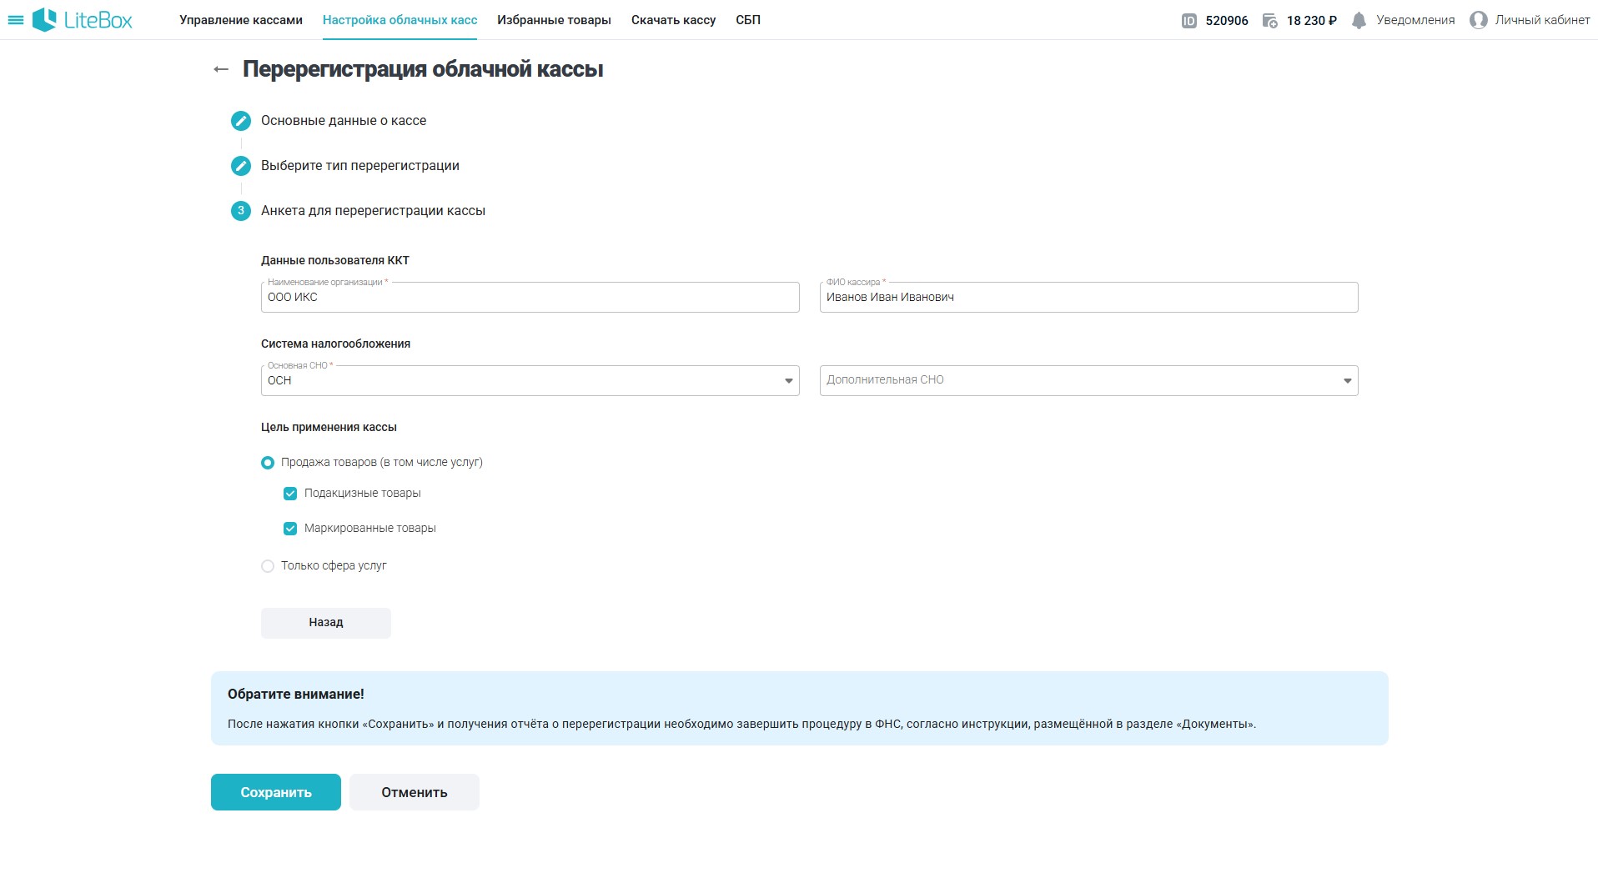The width and height of the screenshot is (1598, 873).
Task: Click the LiteBox logo
Action: click(83, 20)
